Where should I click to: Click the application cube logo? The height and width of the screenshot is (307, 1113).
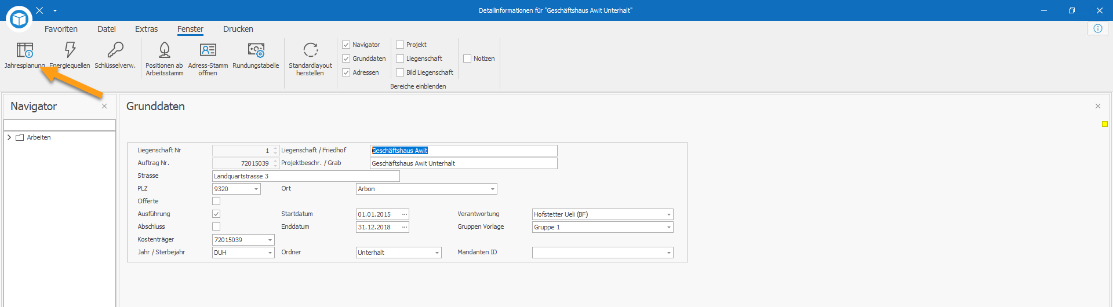click(19, 19)
